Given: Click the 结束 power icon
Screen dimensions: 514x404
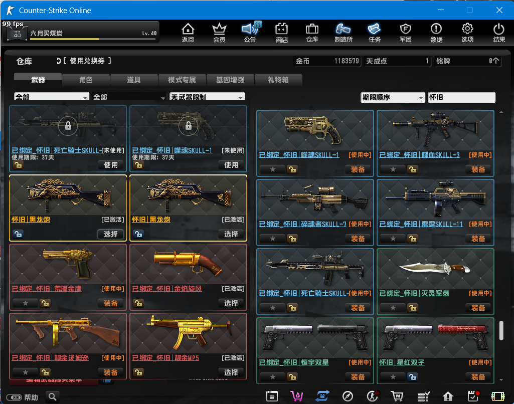Looking at the screenshot, I should [498, 33].
